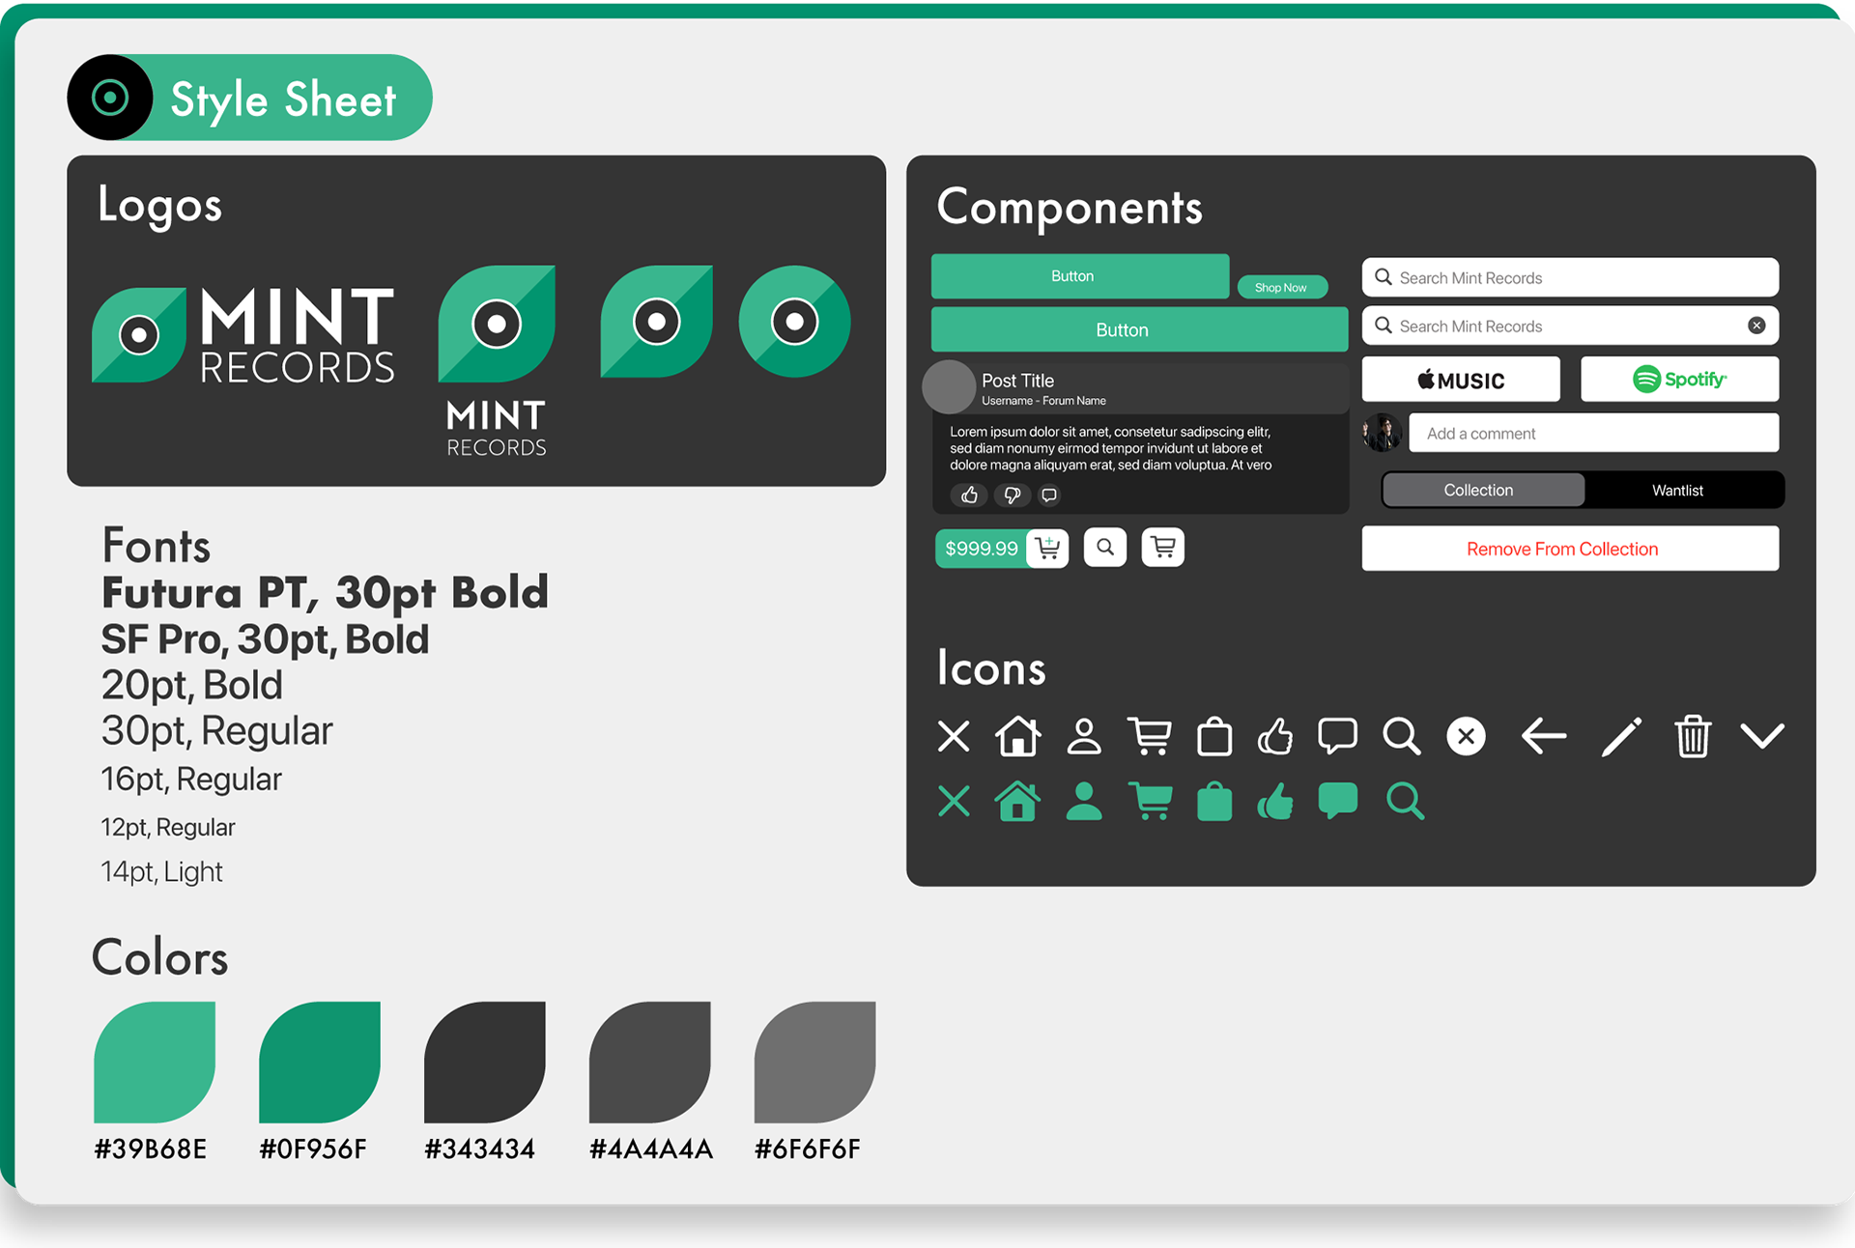Click the white chevron down icon
Image resolution: width=1855 pixels, height=1248 pixels.
tap(1762, 737)
